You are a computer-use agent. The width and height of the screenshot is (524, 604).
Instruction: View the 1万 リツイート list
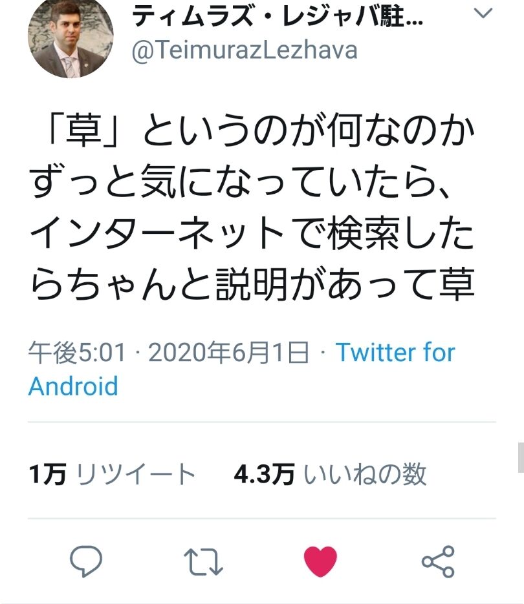click(x=112, y=474)
